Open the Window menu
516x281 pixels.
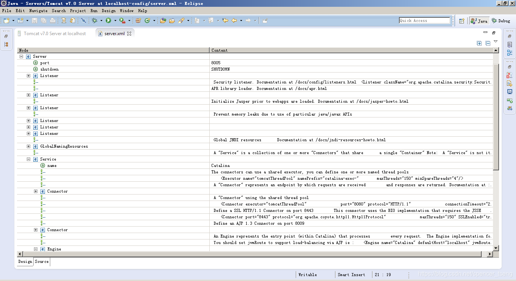click(x=127, y=11)
